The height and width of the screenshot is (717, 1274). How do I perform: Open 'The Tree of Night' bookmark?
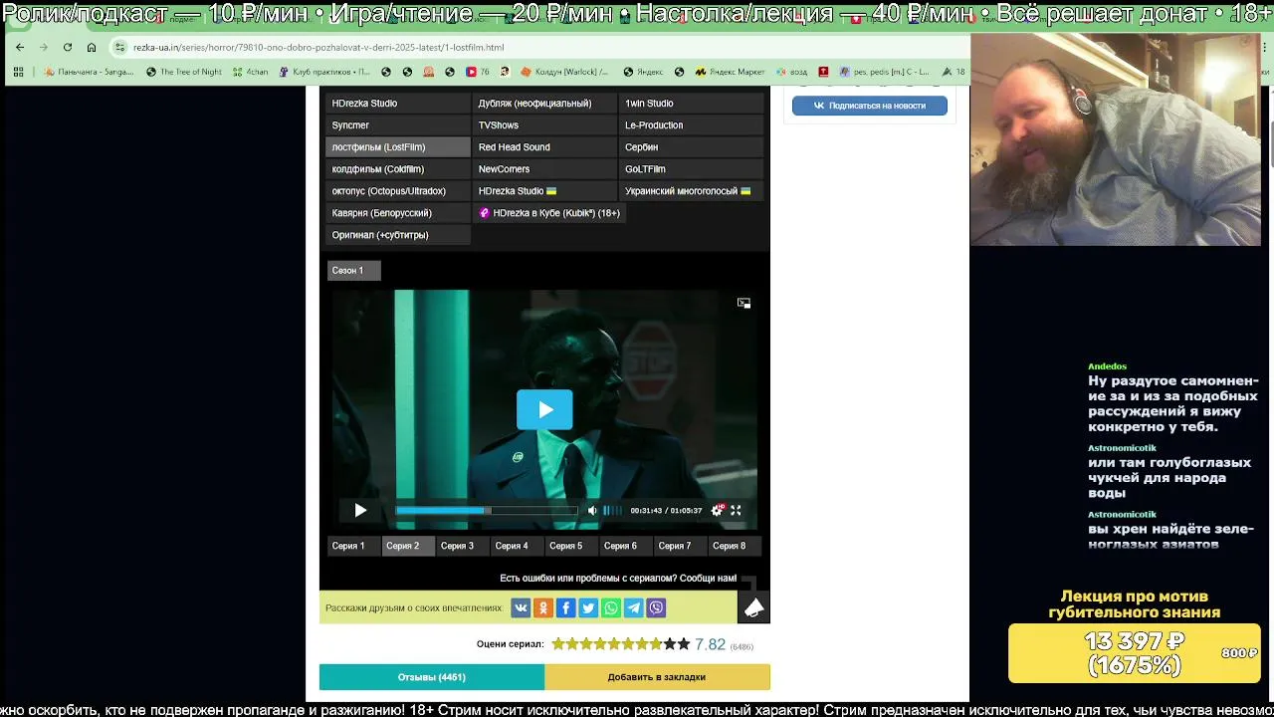[184, 72]
